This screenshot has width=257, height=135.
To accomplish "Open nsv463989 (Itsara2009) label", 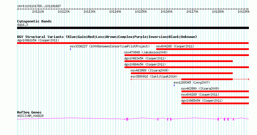I will pyautogui.click(x=150, y=70).
